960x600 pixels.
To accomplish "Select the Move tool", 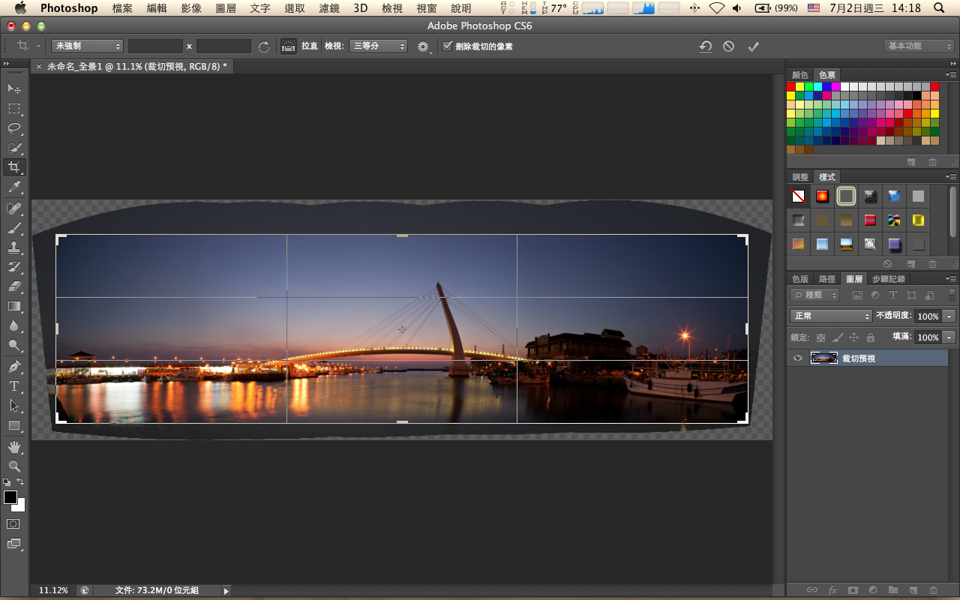I will point(14,89).
